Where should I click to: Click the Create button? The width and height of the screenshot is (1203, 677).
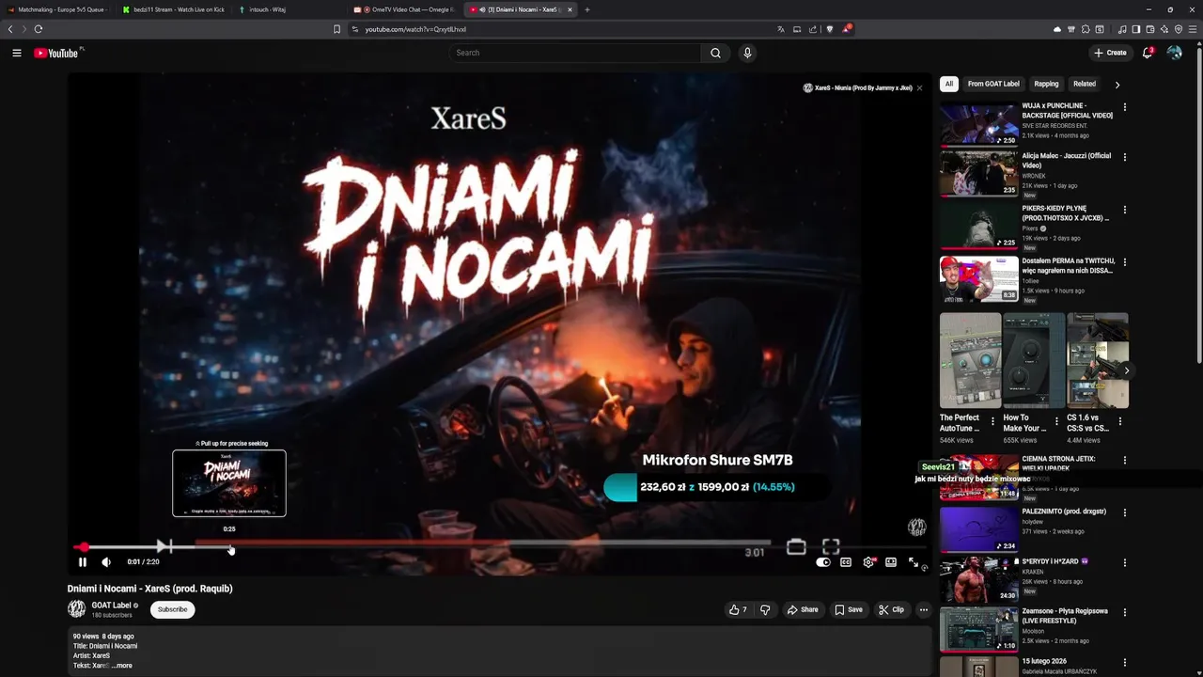(1110, 53)
